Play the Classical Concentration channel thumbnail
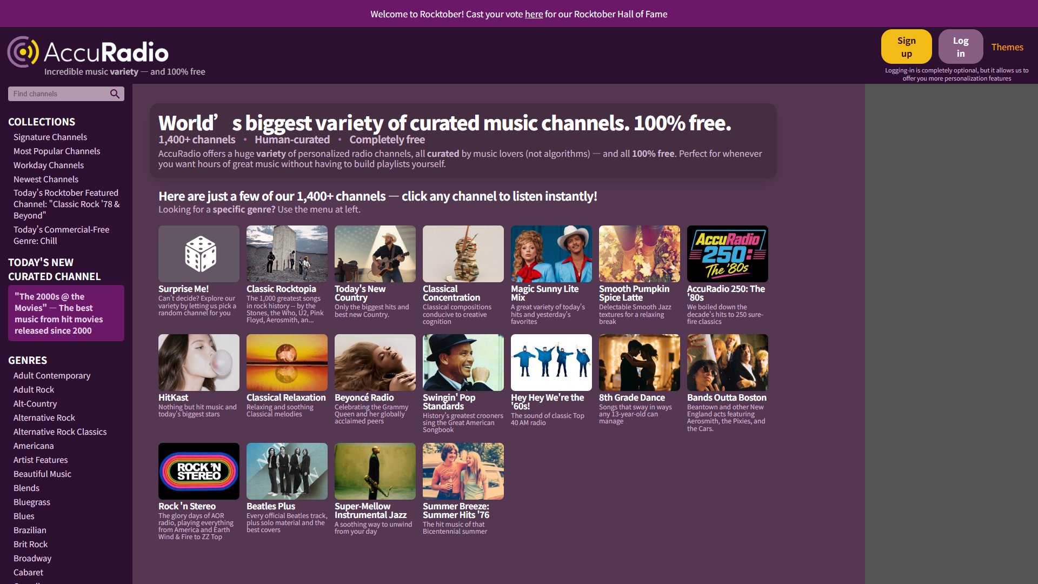This screenshot has width=1038, height=584. click(x=463, y=254)
